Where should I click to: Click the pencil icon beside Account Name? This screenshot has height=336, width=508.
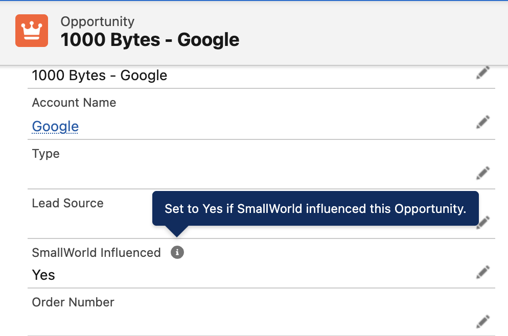pos(483,123)
